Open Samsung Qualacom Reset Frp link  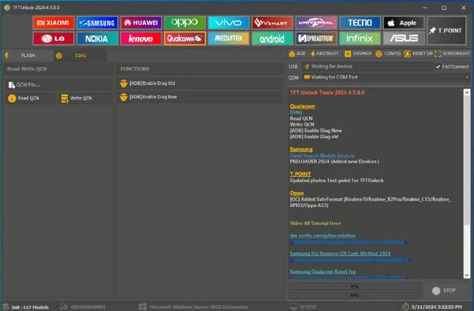tap(323, 272)
